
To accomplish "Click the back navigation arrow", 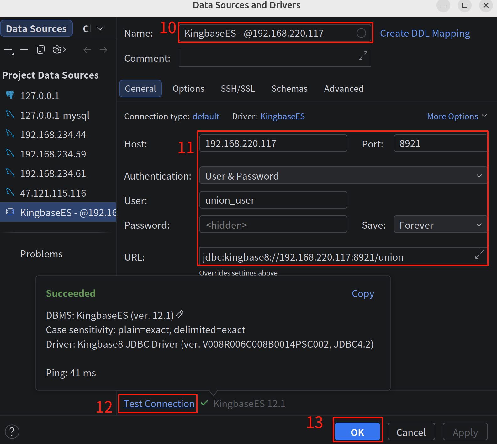I will coord(87,50).
